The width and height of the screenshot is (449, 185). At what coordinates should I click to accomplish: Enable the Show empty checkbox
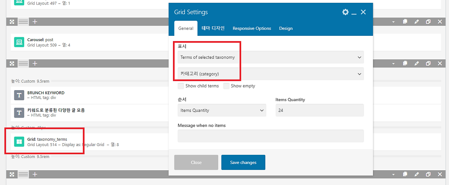tap(226, 86)
